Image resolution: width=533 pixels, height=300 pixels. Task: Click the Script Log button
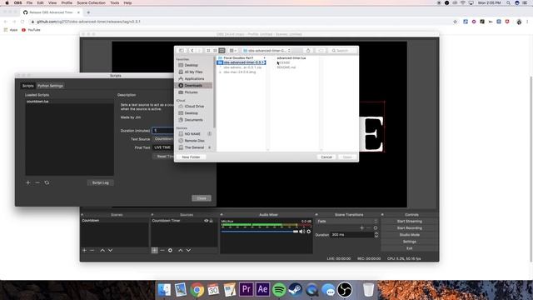click(101, 182)
